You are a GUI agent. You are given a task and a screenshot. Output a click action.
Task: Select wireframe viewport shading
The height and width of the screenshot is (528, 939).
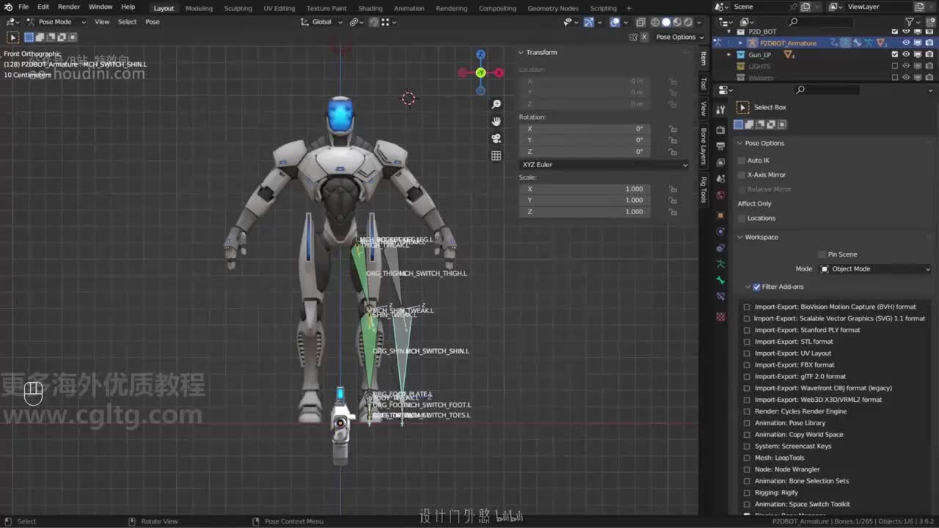[655, 22]
